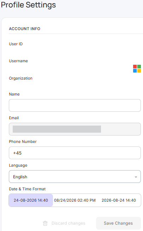Open the English language combo box
The width and height of the screenshot is (143, 231).
coord(75,177)
